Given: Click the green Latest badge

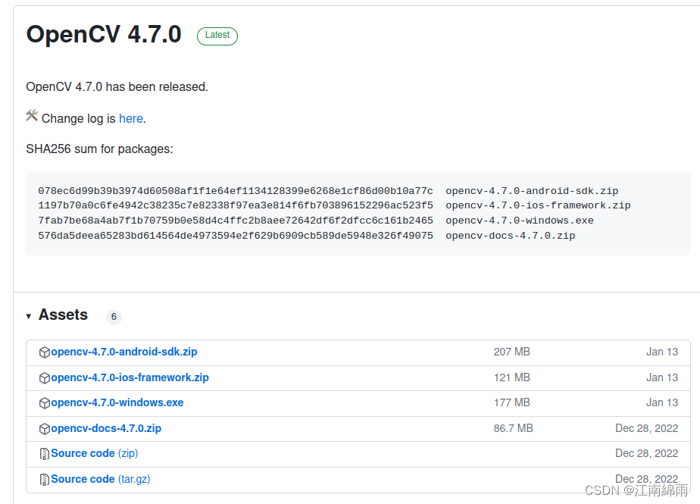Looking at the screenshot, I should (x=217, y=36).
